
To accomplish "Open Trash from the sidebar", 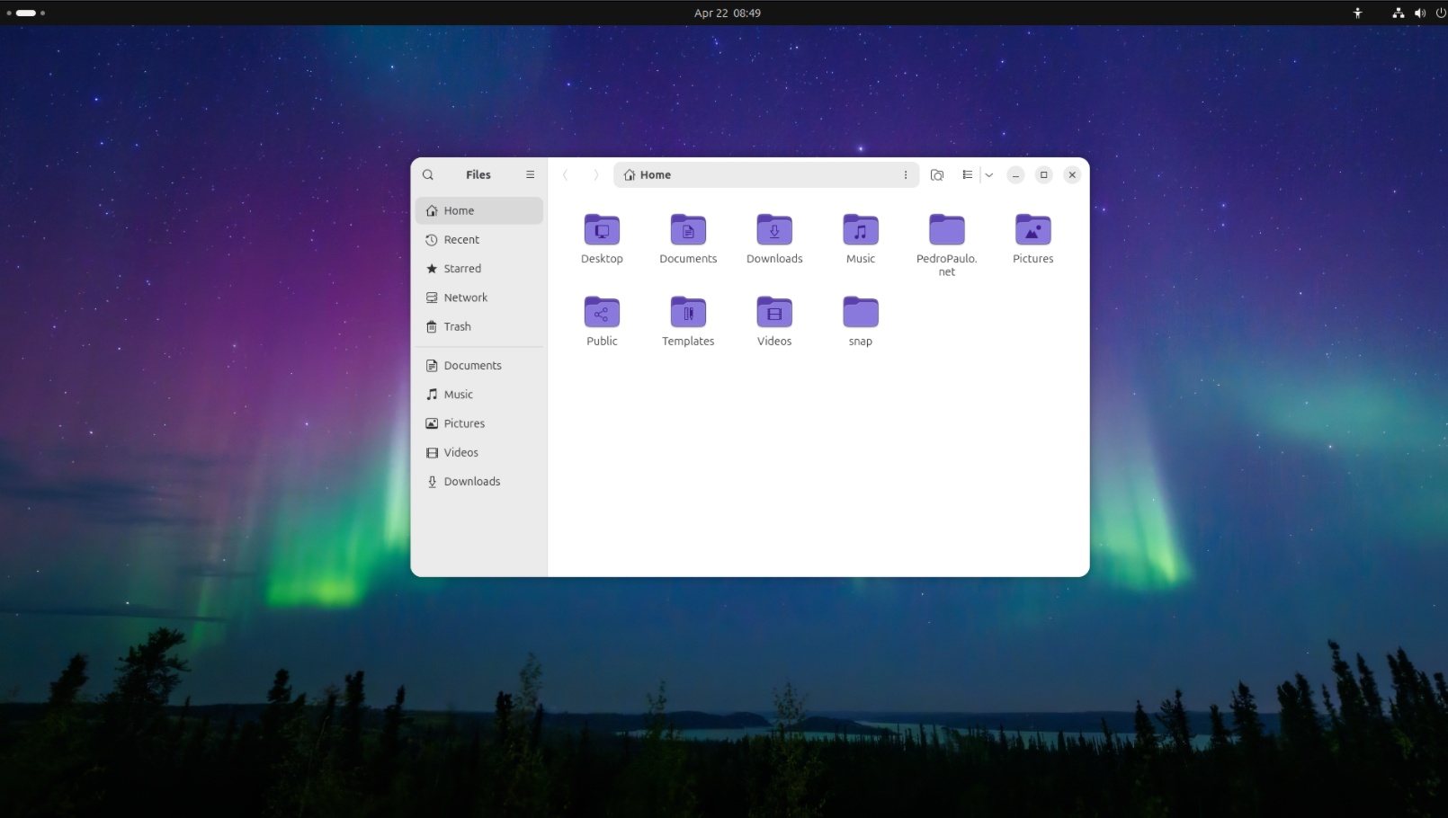I will 457,326.
